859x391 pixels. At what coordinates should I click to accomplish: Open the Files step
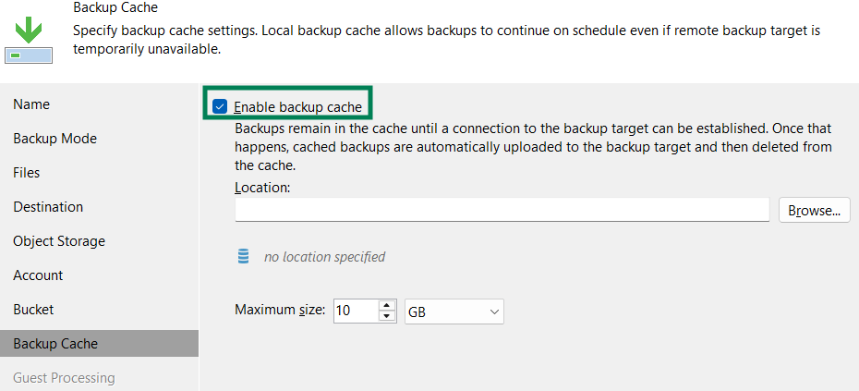coord(27,173)
